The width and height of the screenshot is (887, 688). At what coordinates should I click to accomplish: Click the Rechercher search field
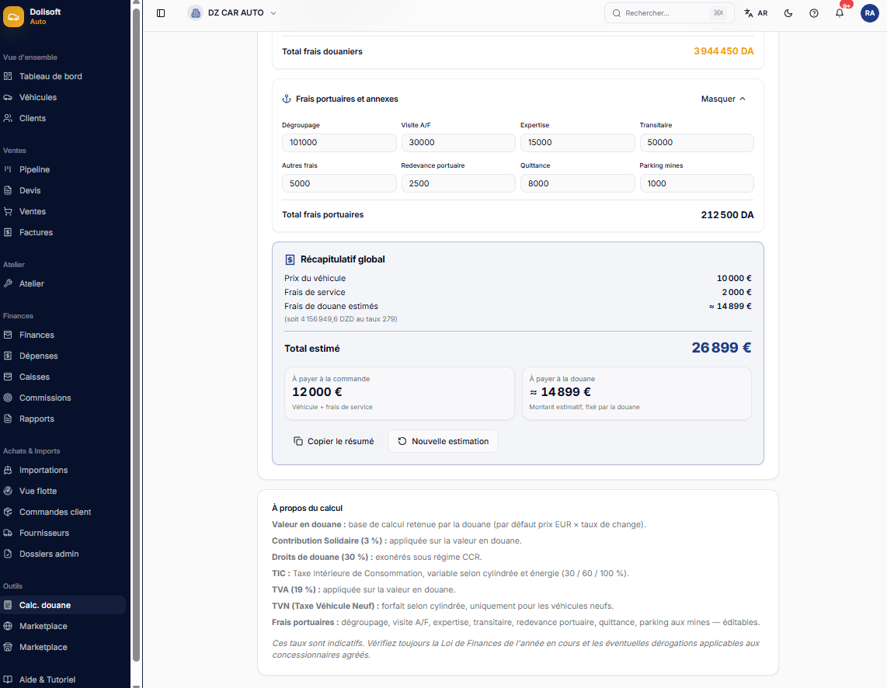[x=670, y=13]
